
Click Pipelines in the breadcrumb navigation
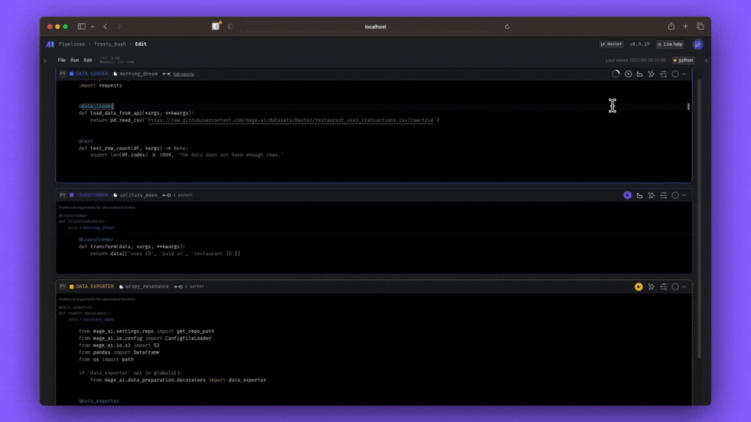(x=72, y=44)
